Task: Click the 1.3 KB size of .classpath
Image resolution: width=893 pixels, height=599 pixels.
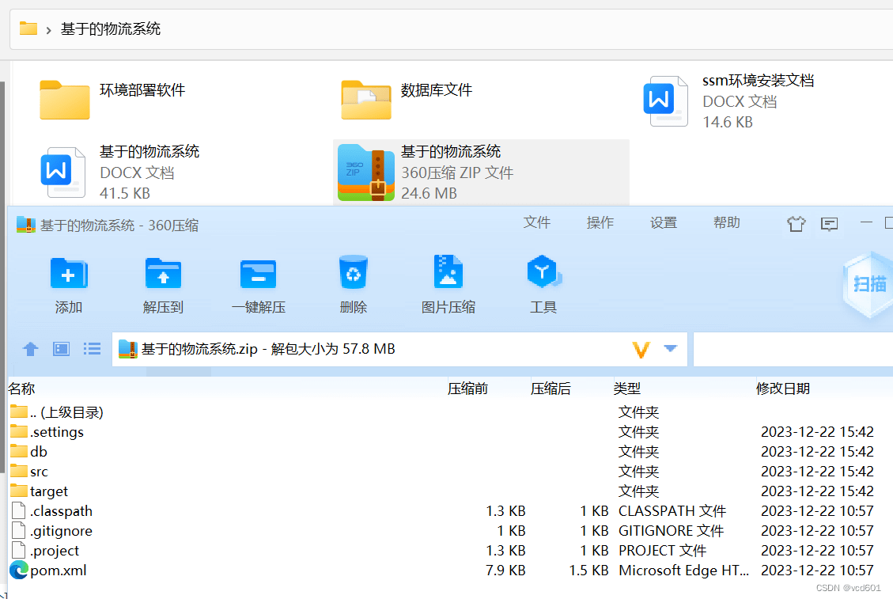Action: pyautogui.click(x=505, y=511)
